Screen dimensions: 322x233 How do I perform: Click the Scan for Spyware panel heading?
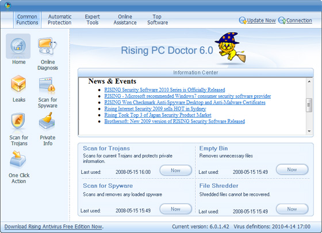tap(108, 186)
